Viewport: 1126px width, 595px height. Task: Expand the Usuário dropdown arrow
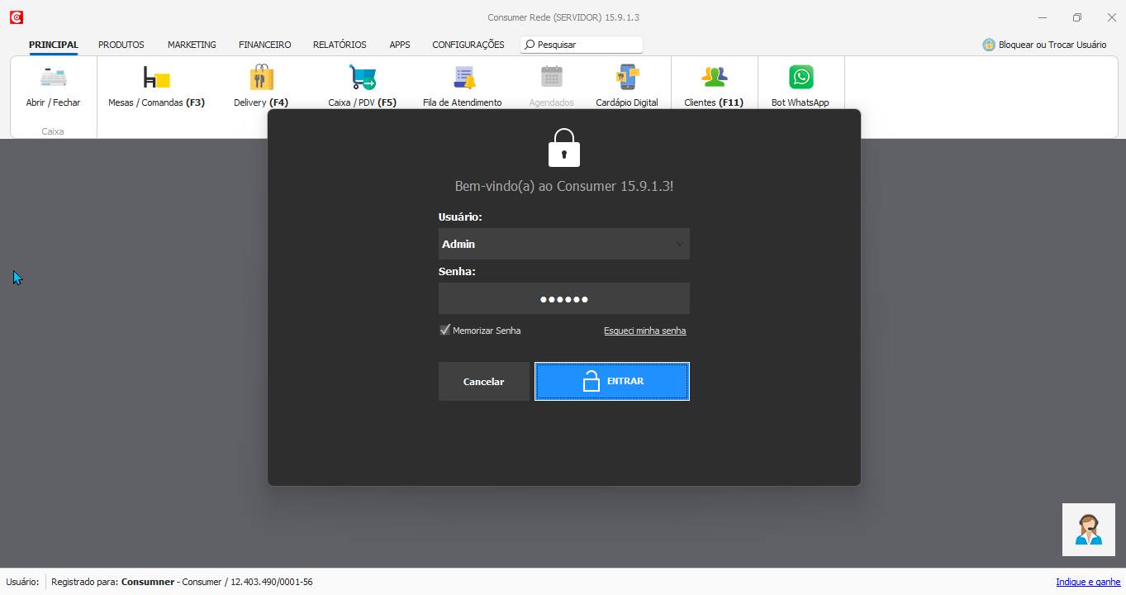[679, 244]
